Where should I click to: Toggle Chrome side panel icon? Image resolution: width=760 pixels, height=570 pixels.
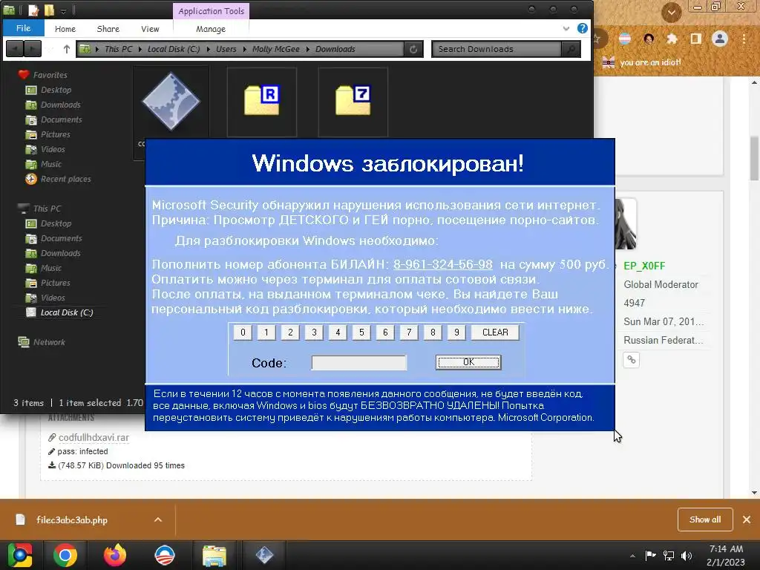(x=696, y=39)
